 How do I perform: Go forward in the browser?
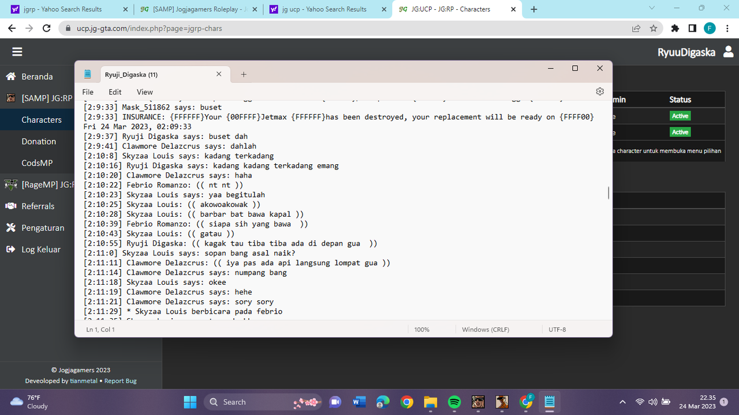click(30, 28)
